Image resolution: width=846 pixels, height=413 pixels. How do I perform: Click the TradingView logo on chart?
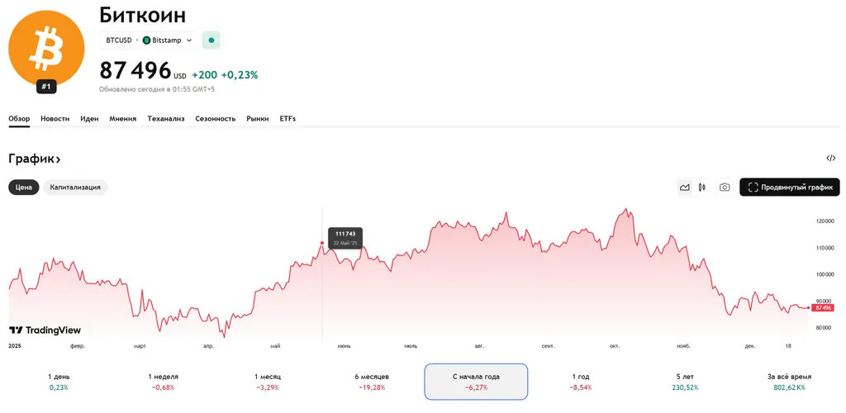point(45,330)
